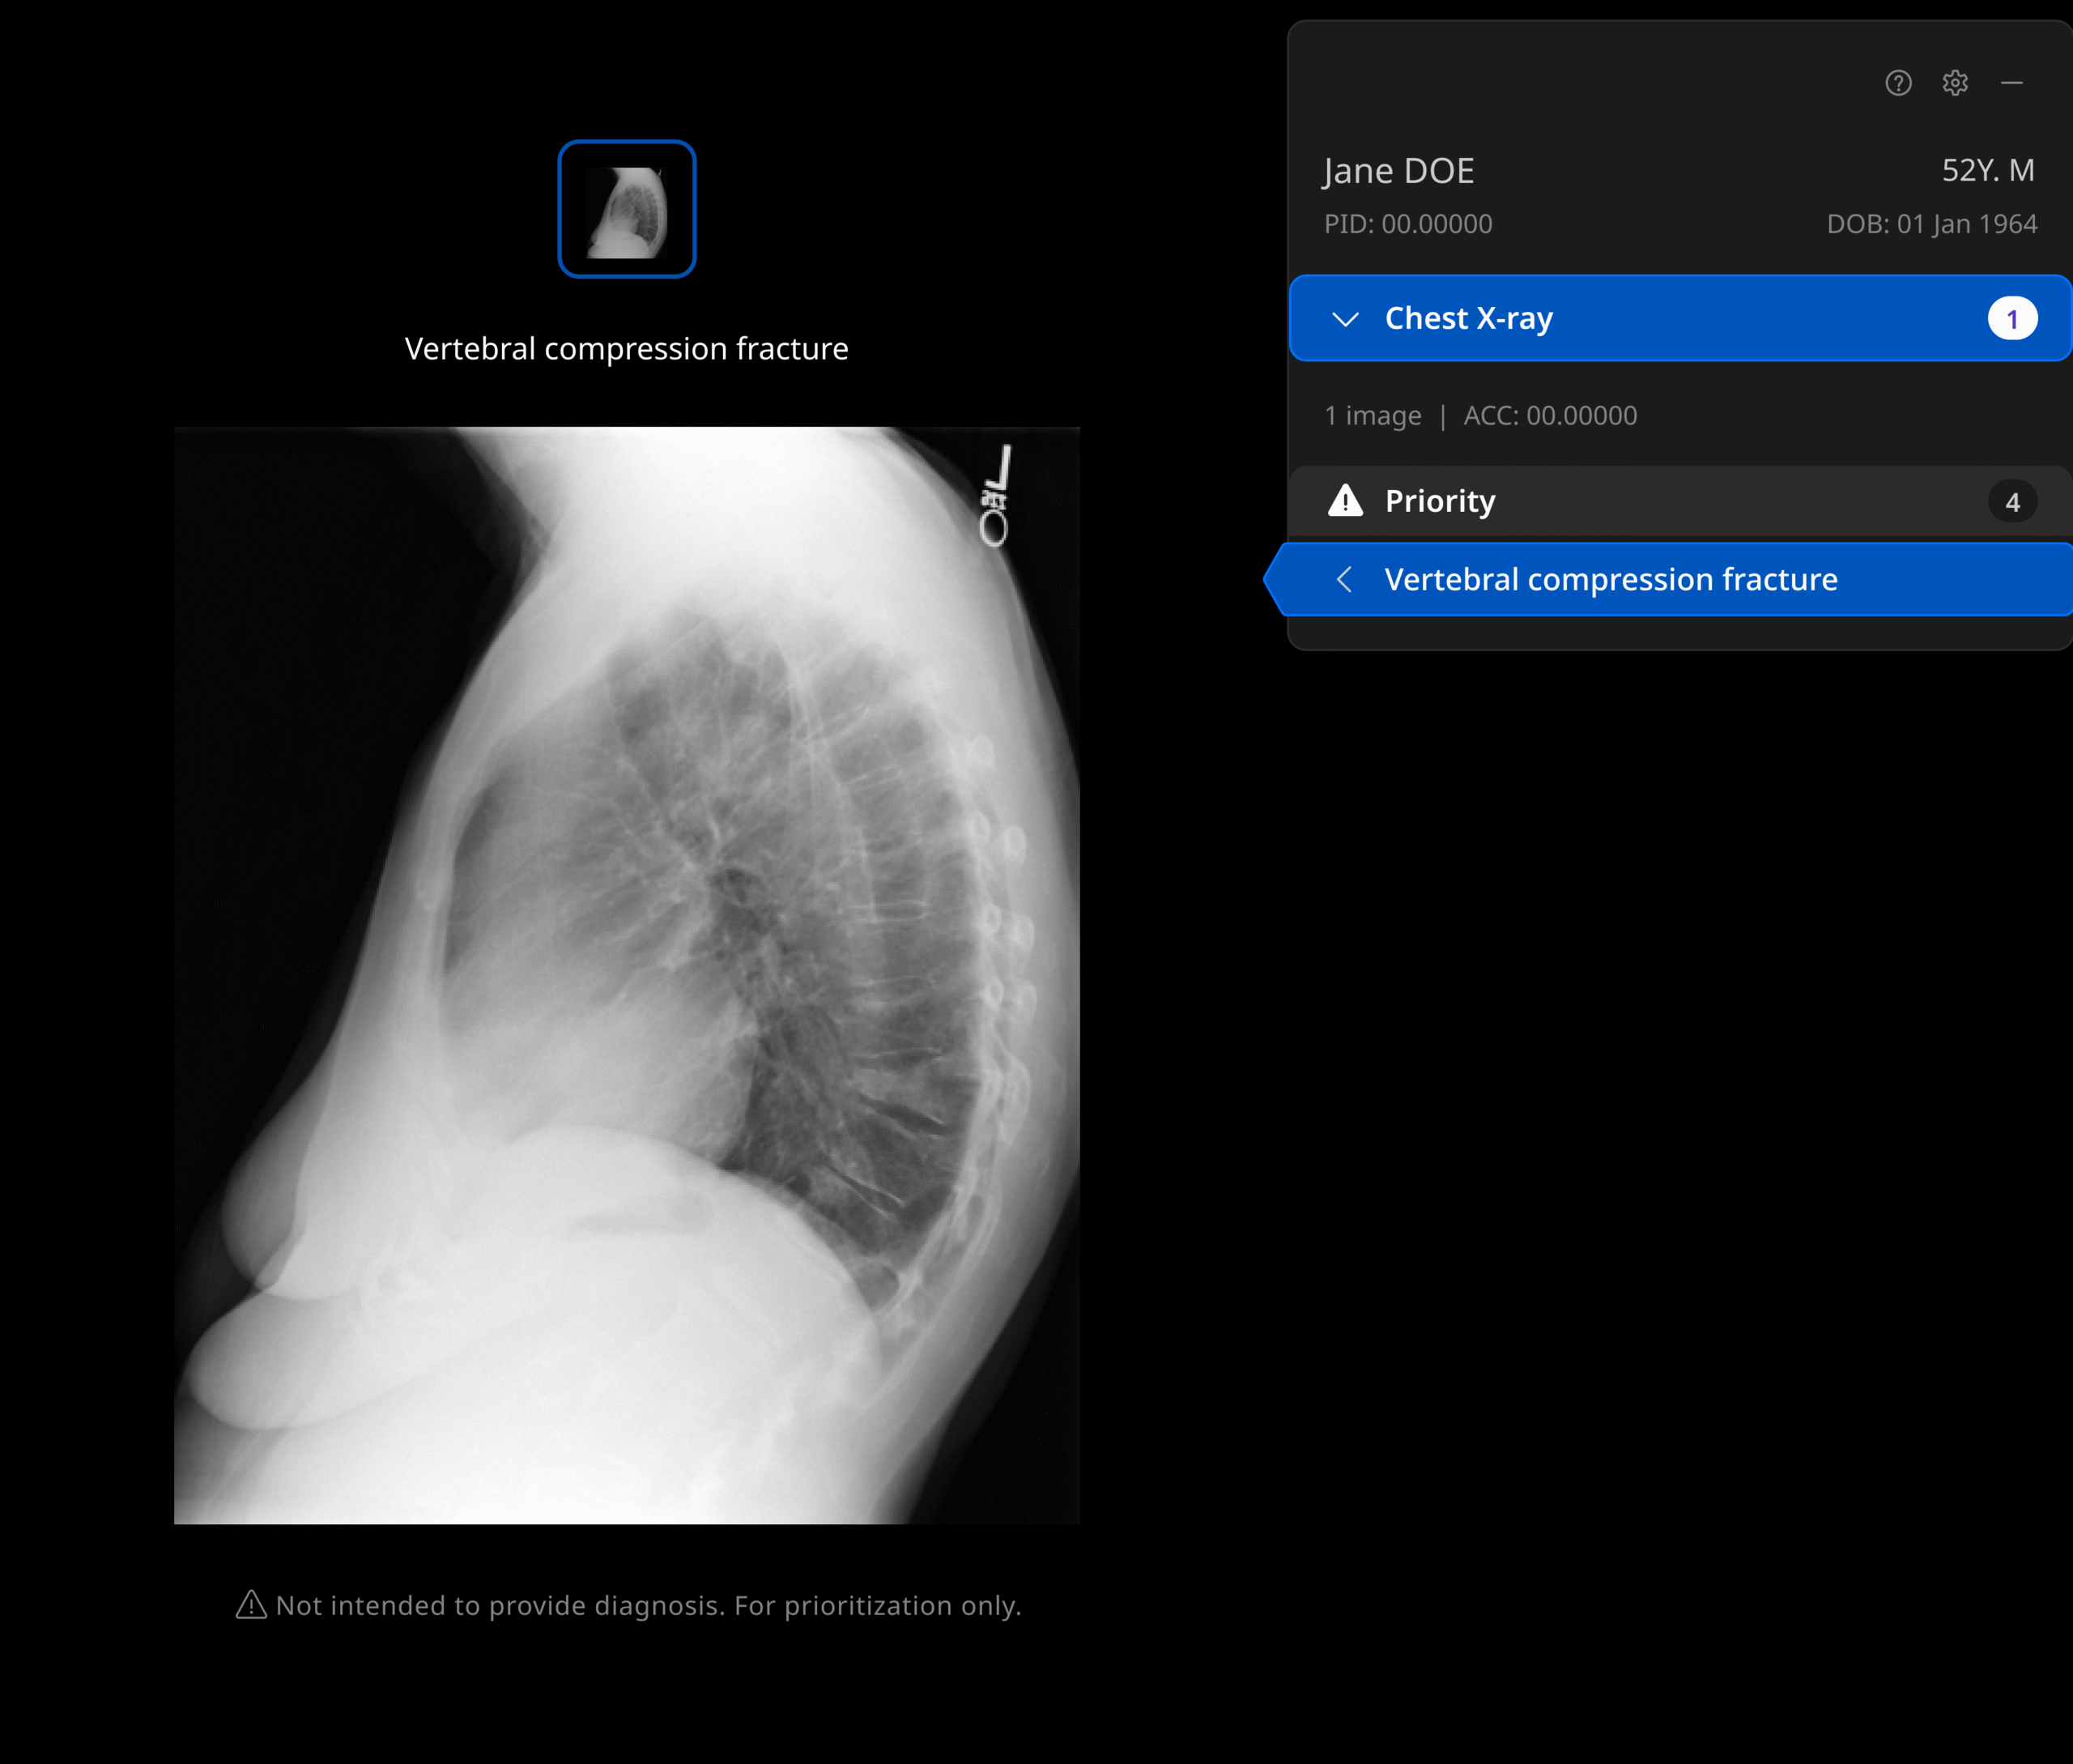Viewport: 2073px width, 1764px height.
Task: Click the left chevron on the Vertebral compression fracture row
Action: pyautogui.click(x=1345, y=579)
